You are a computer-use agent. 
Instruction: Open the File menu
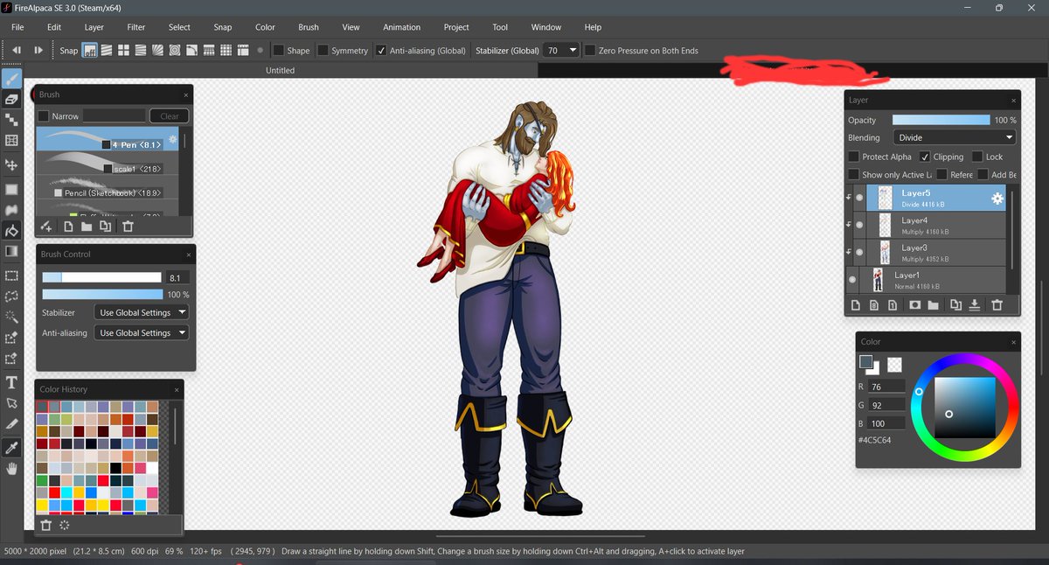[17, 27]
